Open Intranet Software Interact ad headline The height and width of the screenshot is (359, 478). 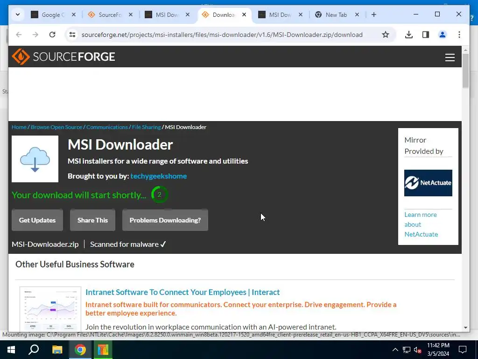point(183,292)
